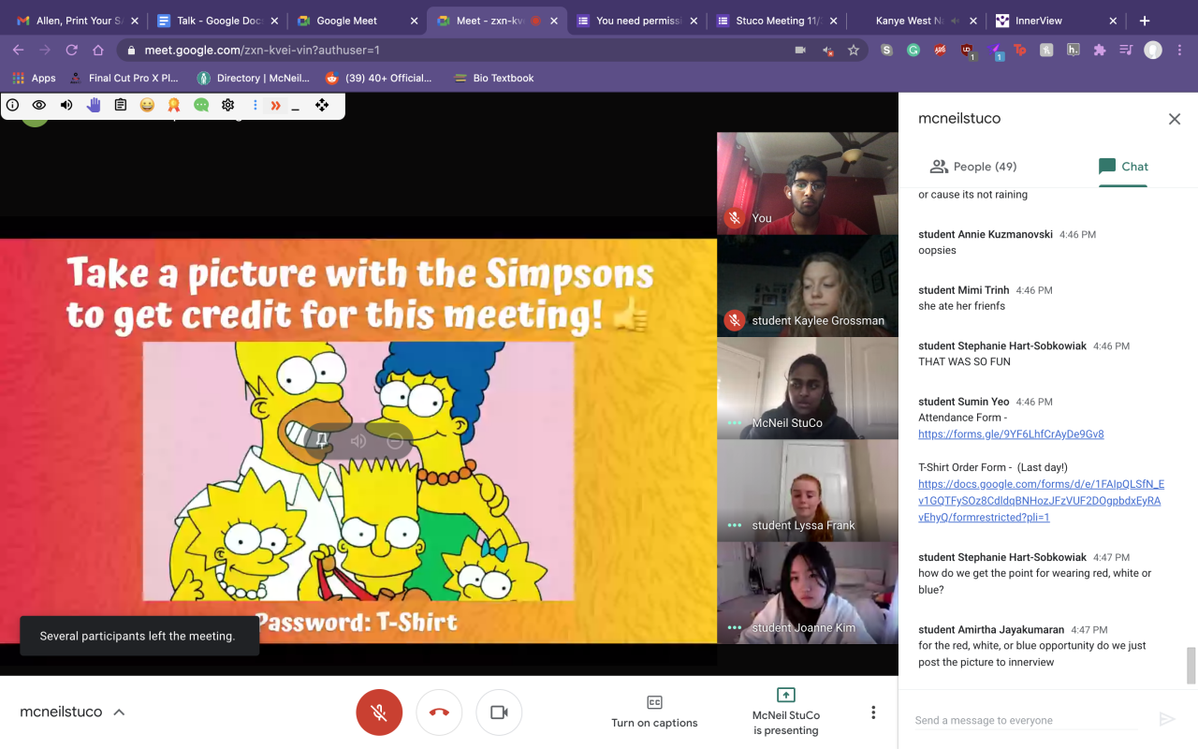
Task: Open the Bio Textbook bookmark
Action: (493, 78)
